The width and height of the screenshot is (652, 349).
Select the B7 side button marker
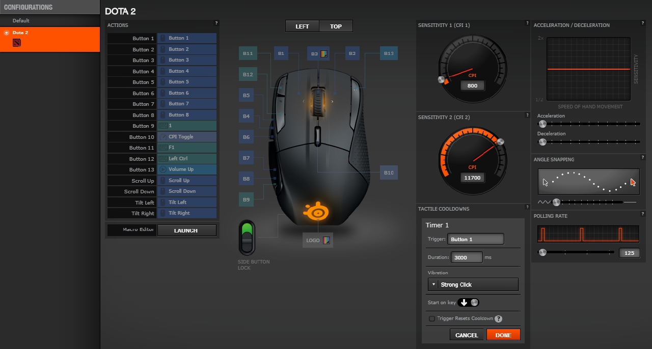coord(247,158)
